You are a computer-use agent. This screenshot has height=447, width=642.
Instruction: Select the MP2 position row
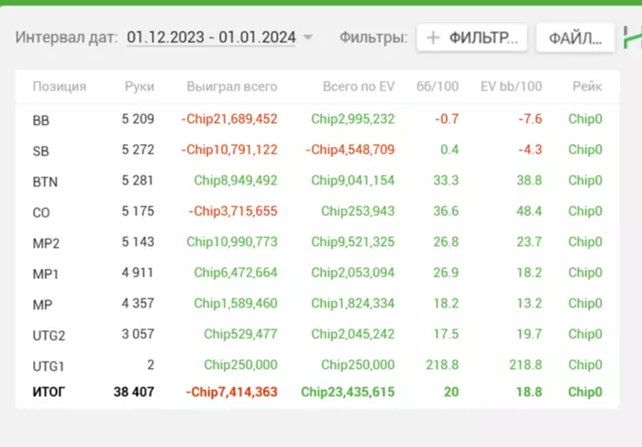pos(45,242)
